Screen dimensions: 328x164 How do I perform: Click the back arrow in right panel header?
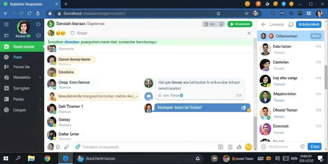pos(264,24)
